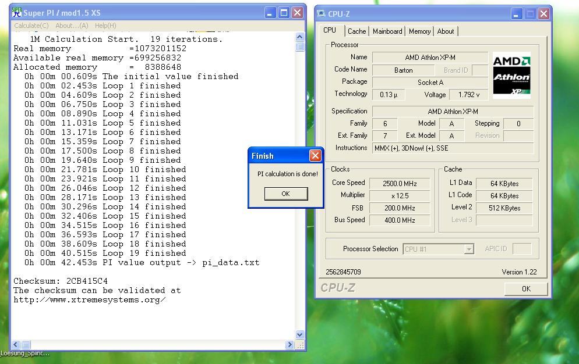Screen dimensions: 579x364
Task: Click the AMD Athlon XP logo
Action: (x=511, y=75)
